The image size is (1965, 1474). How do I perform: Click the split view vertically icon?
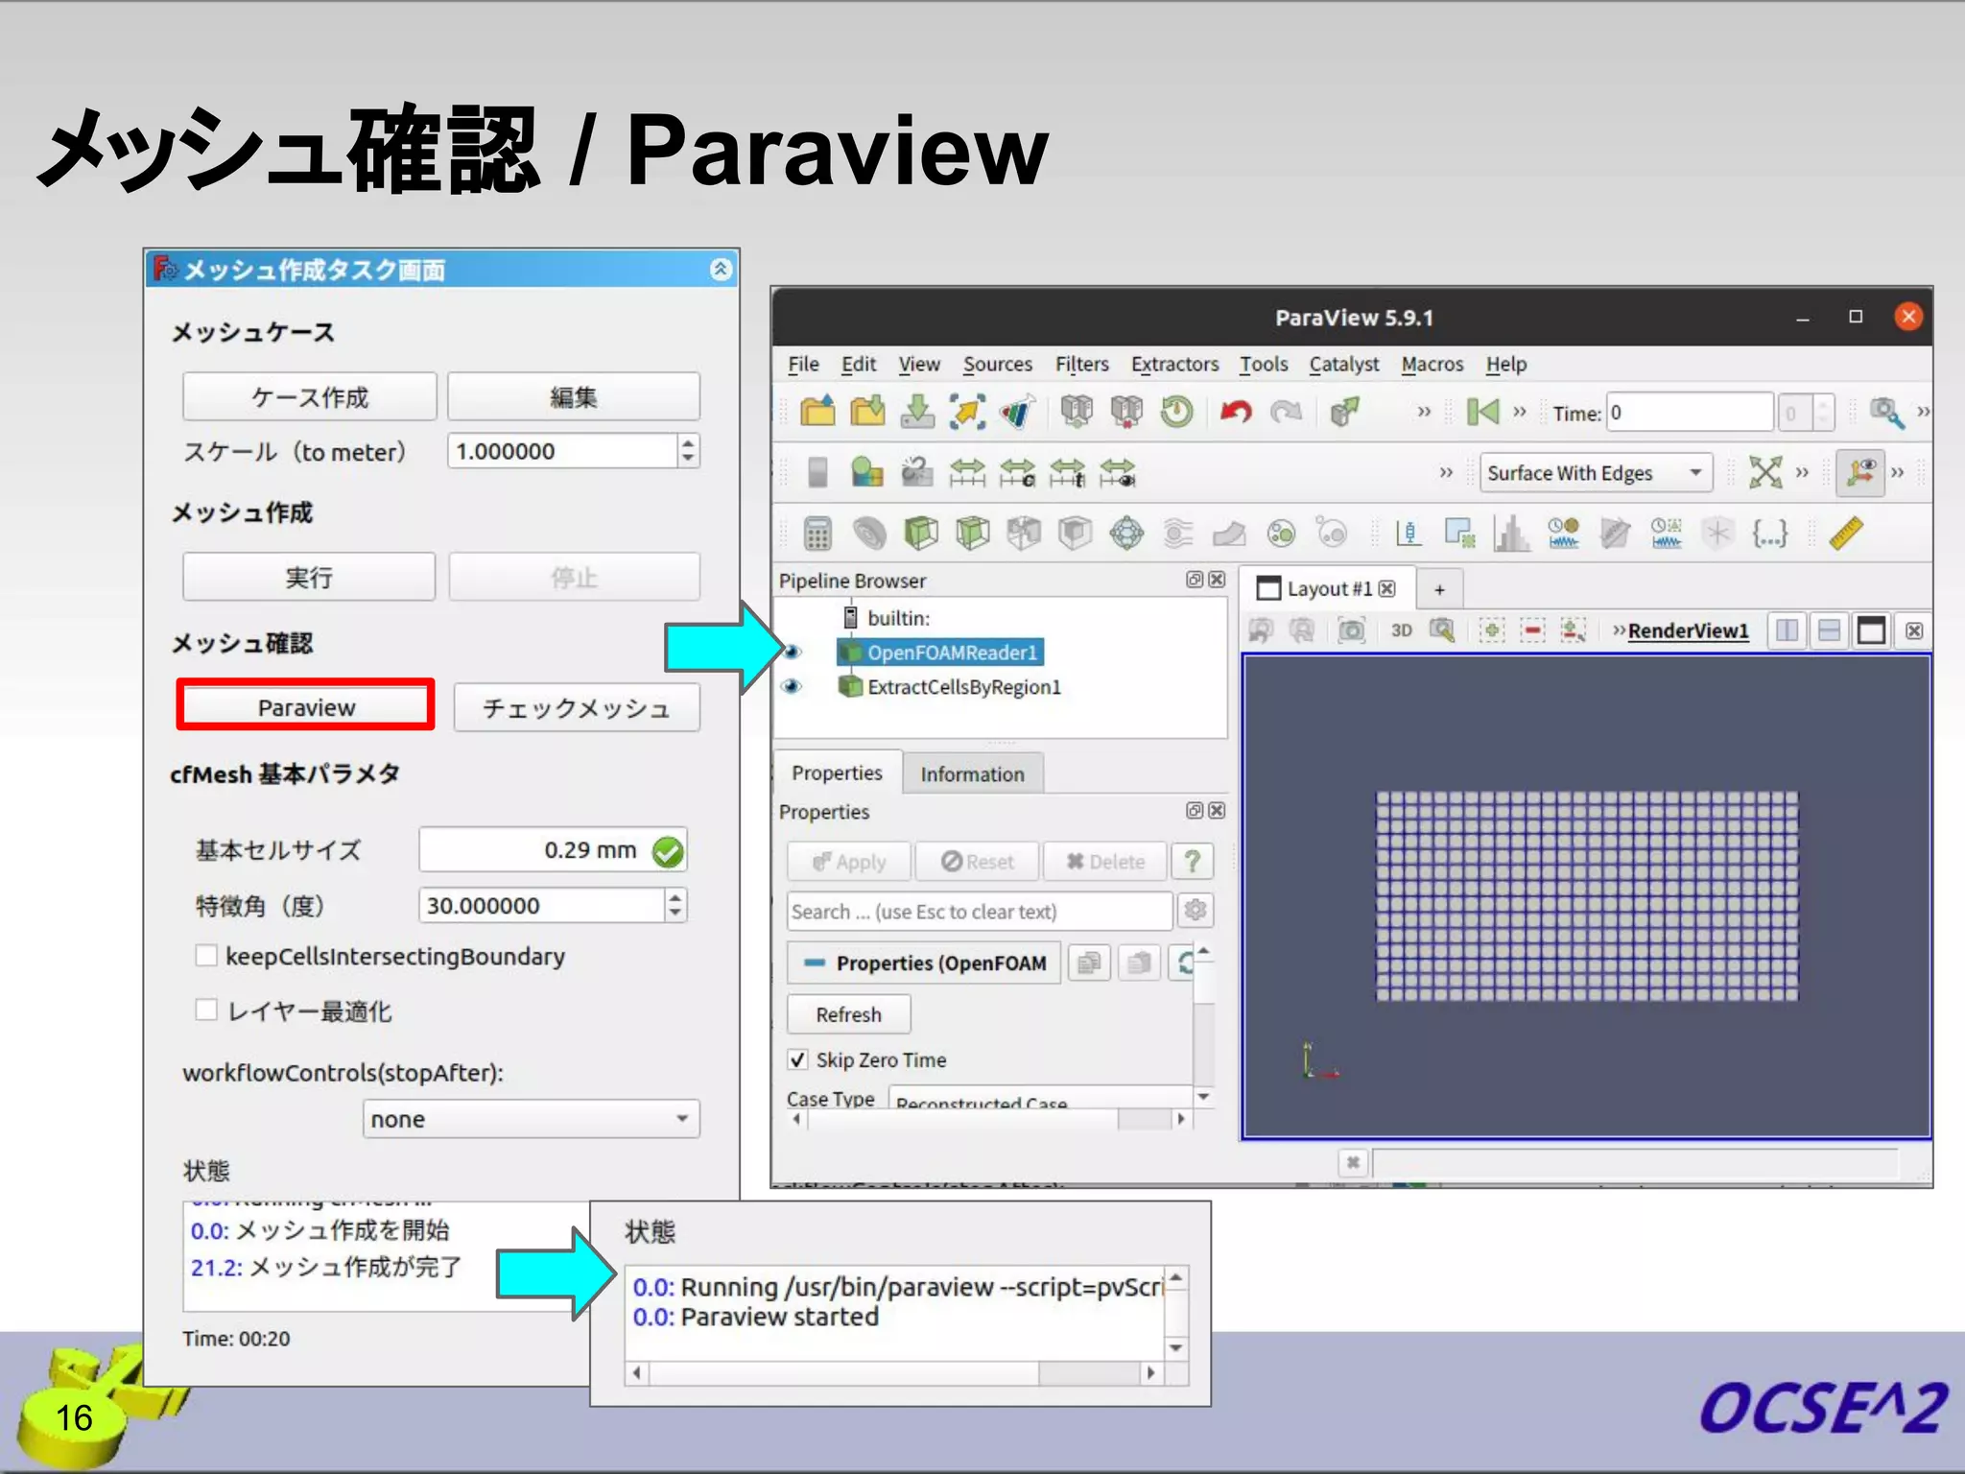pos(1830,630)
